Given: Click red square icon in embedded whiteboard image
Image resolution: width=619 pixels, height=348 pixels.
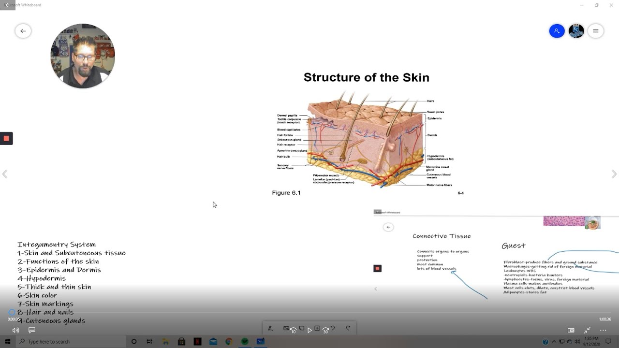Looking at the screenshot, I should [378, 268].
